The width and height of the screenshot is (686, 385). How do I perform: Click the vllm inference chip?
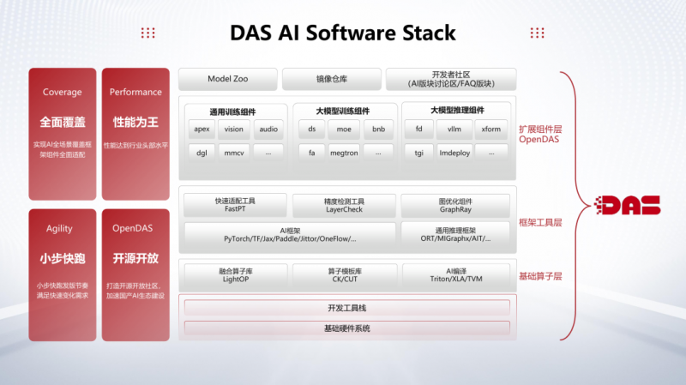[x=454, y=129]
